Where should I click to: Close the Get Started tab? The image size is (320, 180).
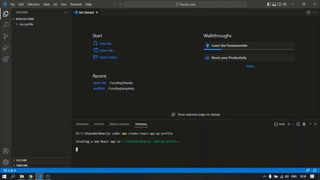click(97, 12)
